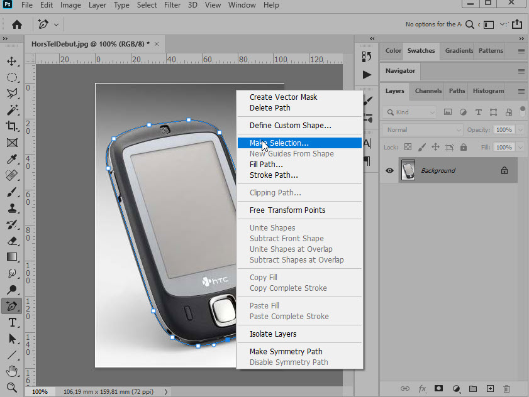Image resolution: width=529 pixels, height=397 pixels.
Task: Select the Zoom tool
Action: pyautogui.click(x=12, y=388)
